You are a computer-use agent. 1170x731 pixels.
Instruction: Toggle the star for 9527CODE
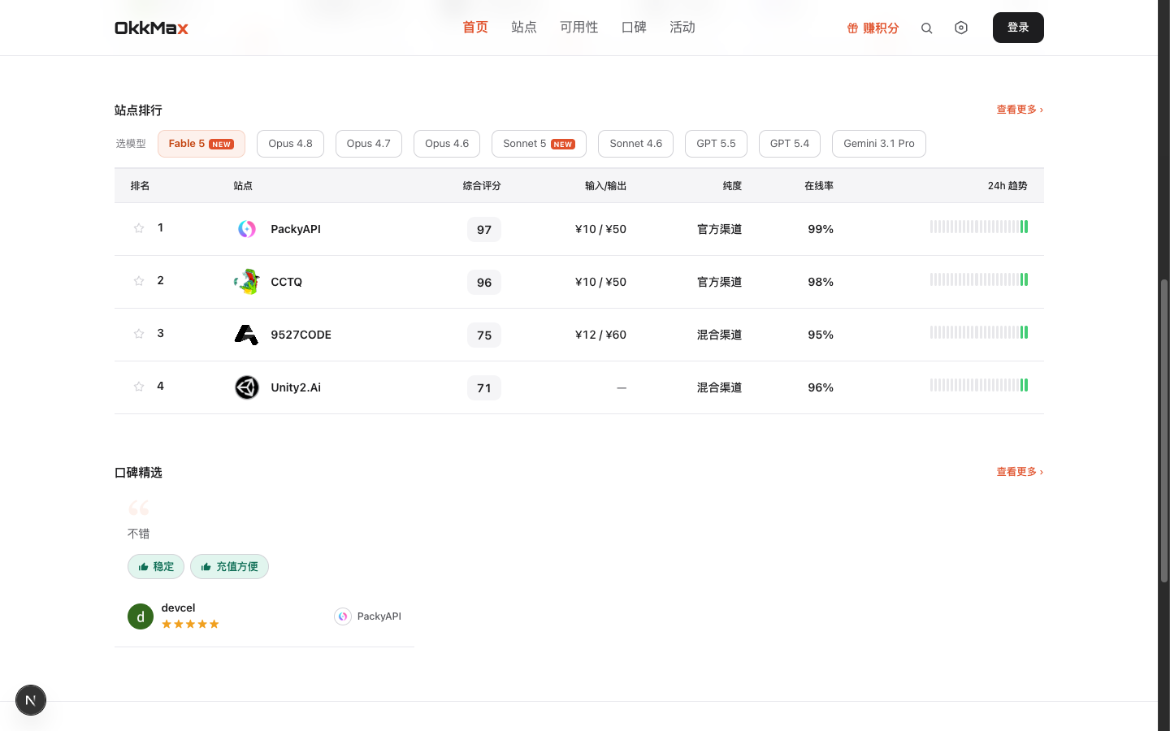[x=139, y=334]
